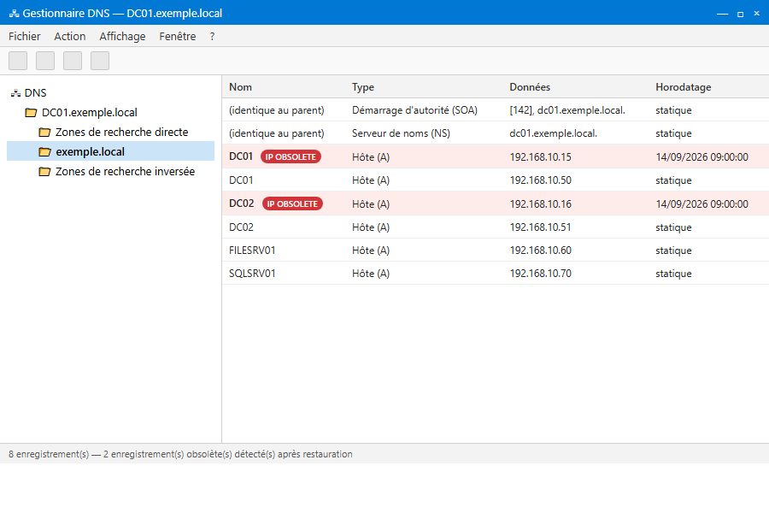Click the DC02 name in the 192.168.10.51 row

click(x=241, y=227)
